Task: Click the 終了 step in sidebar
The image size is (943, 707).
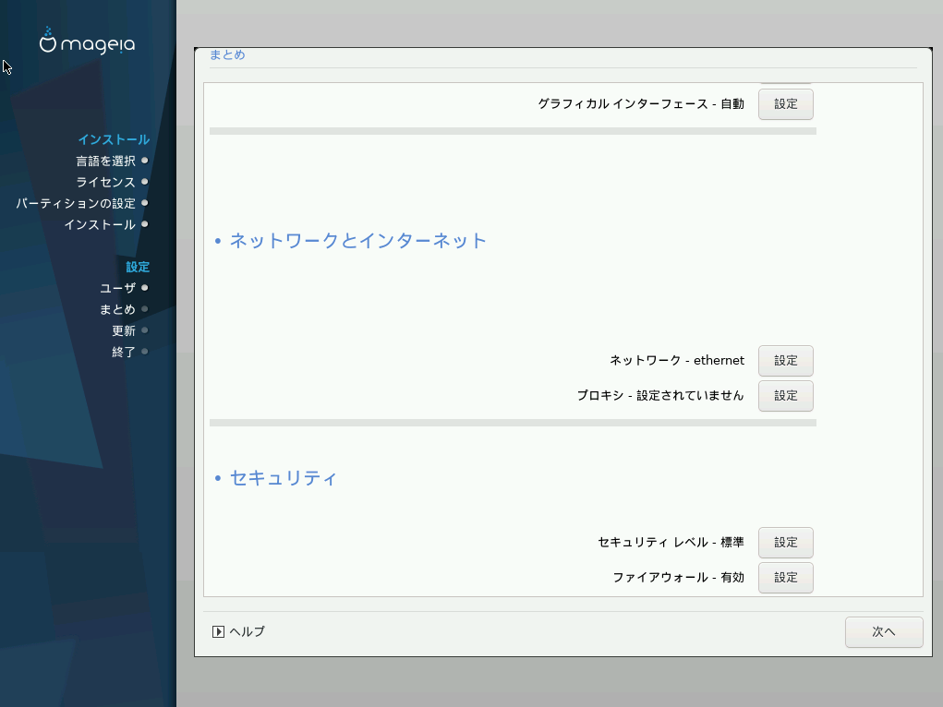Action: pyautogui.click(x=124, y=352)
